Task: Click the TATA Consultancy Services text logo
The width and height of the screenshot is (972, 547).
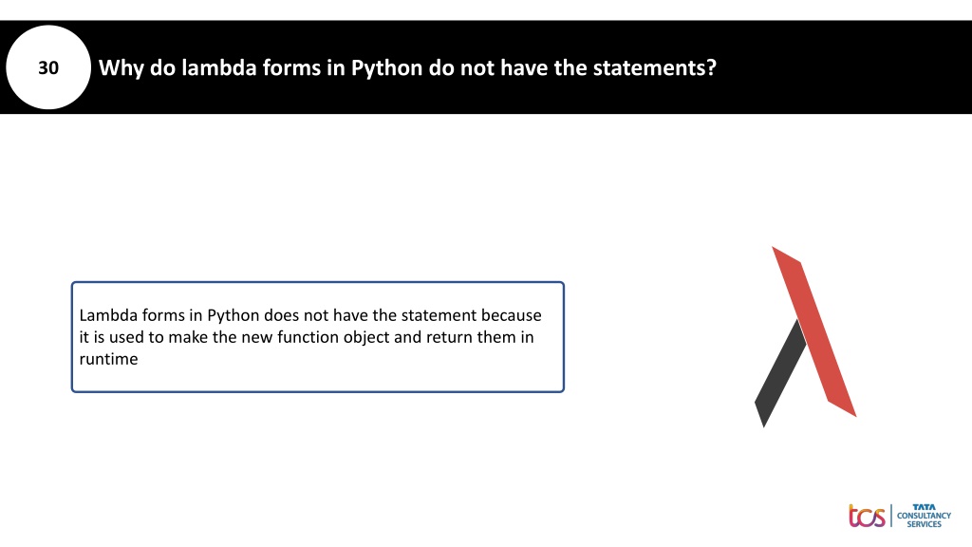Action: [924, 516]
